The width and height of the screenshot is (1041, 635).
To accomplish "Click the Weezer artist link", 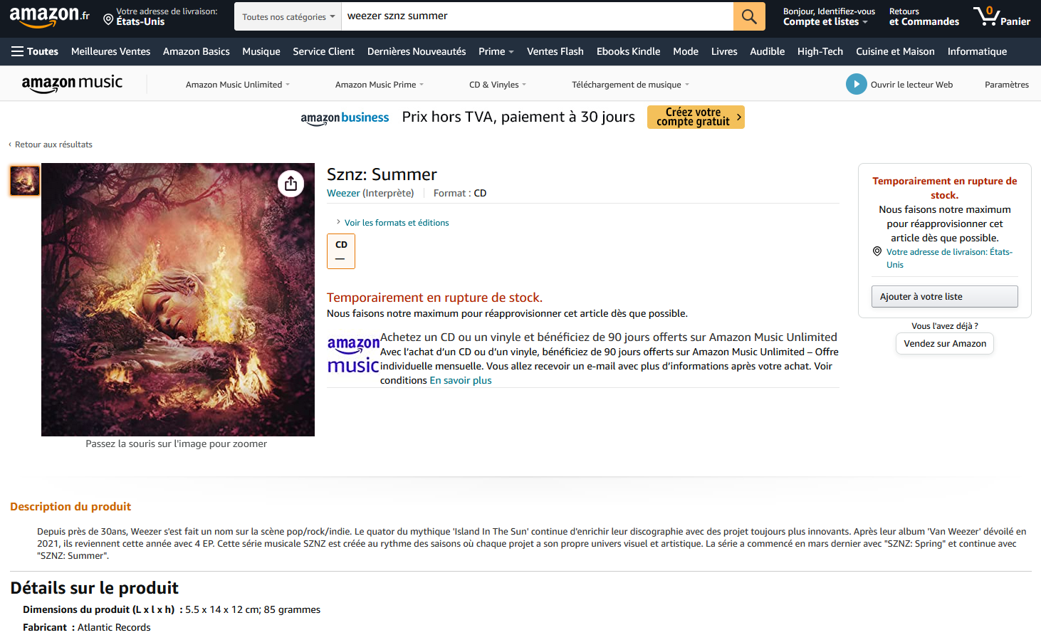I will click(343, 193).
